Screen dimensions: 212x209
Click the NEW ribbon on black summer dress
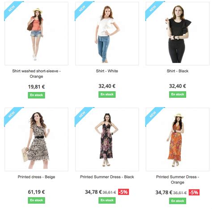point(82,115)
